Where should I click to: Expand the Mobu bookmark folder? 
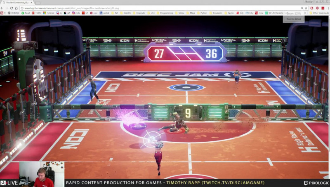[x=179, y=13]
